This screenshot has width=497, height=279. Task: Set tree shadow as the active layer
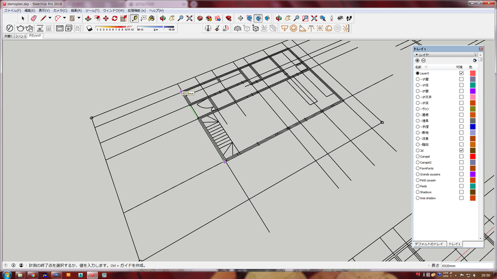(417, 198)
